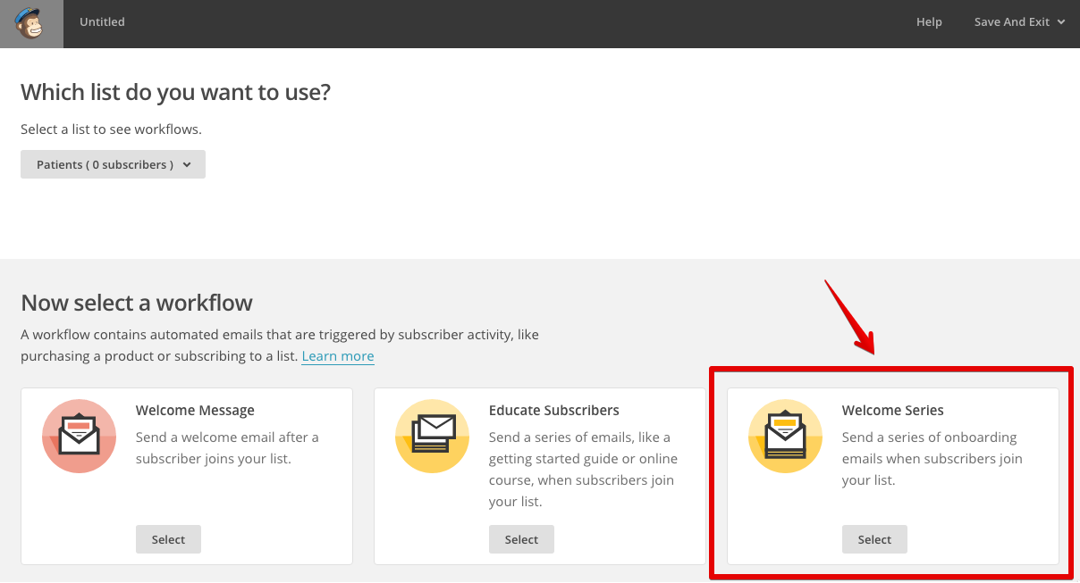Click the Welcome Series card highlighted in red

[x=890, y=473]
